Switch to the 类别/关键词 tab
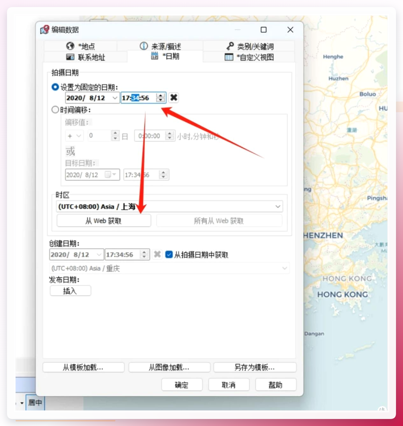 click(x=249, y=46)
